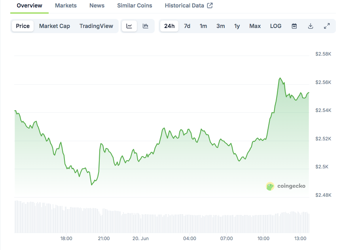Switch chart to Market Cap
The width and height of the screenshot is (341, 250).
coord(55,26)
